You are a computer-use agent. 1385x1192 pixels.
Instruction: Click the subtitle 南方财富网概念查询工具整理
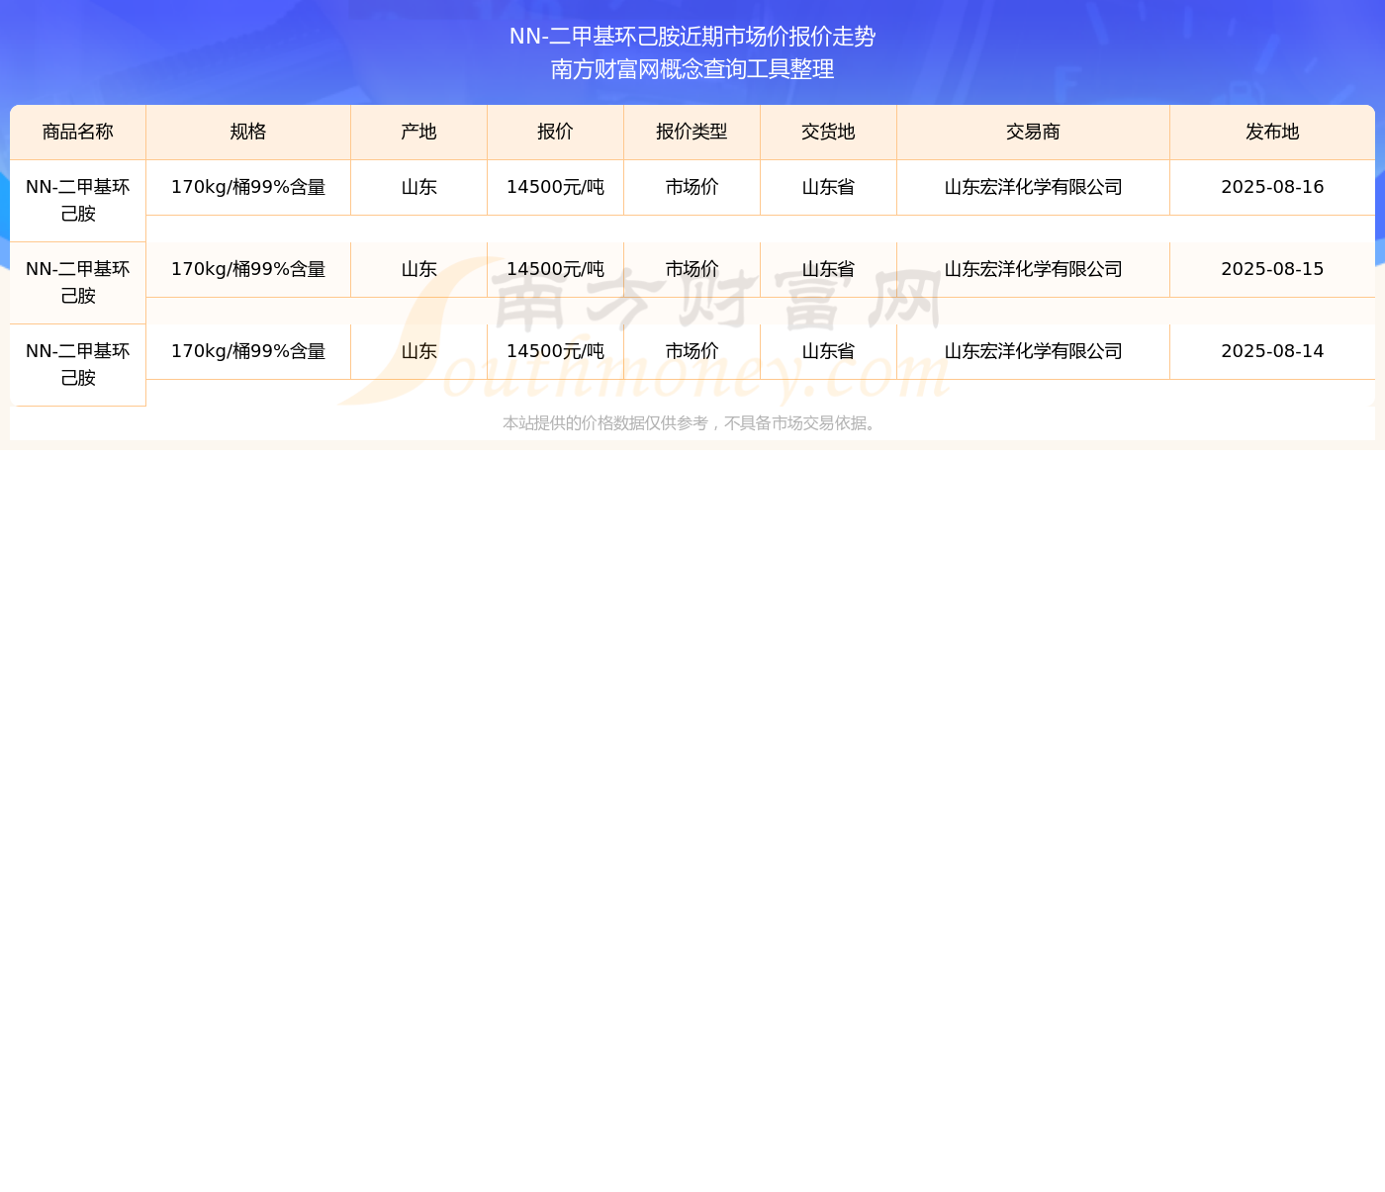click(692, 69)
